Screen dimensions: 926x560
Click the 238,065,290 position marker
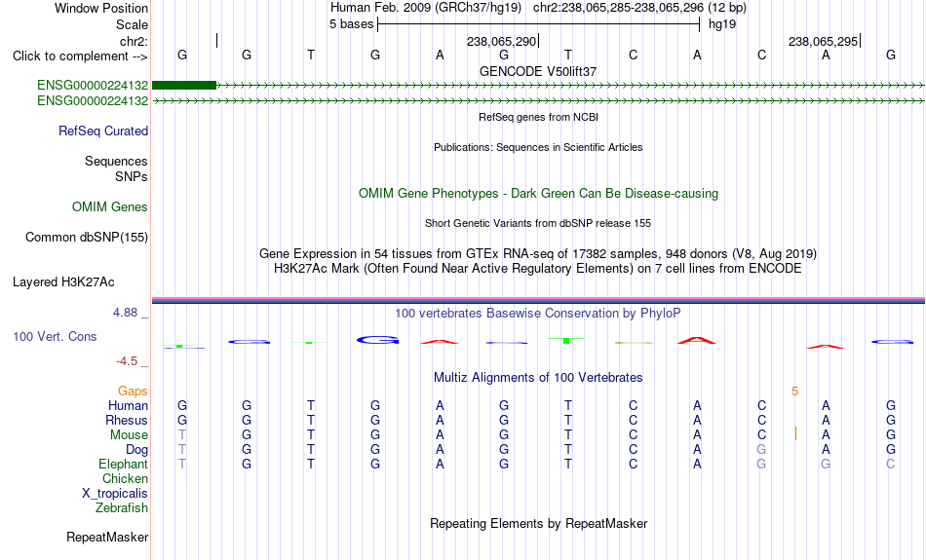503,41
